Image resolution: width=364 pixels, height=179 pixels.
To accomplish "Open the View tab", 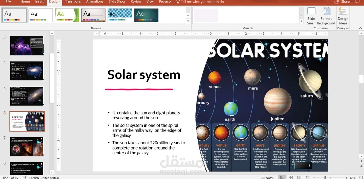I will 150,2.
